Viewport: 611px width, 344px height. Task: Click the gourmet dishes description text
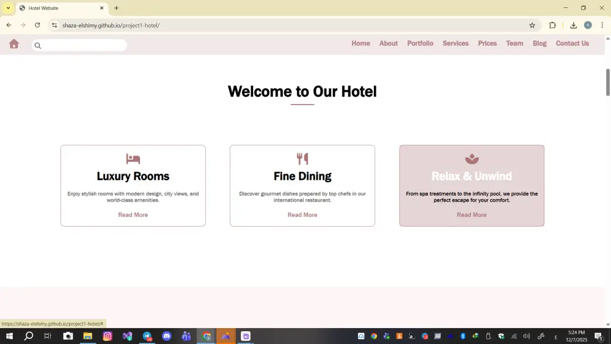(x=302, y=197)
